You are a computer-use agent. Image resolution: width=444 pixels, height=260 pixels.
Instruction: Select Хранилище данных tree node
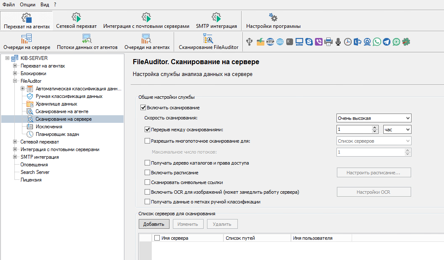(57, 104)
